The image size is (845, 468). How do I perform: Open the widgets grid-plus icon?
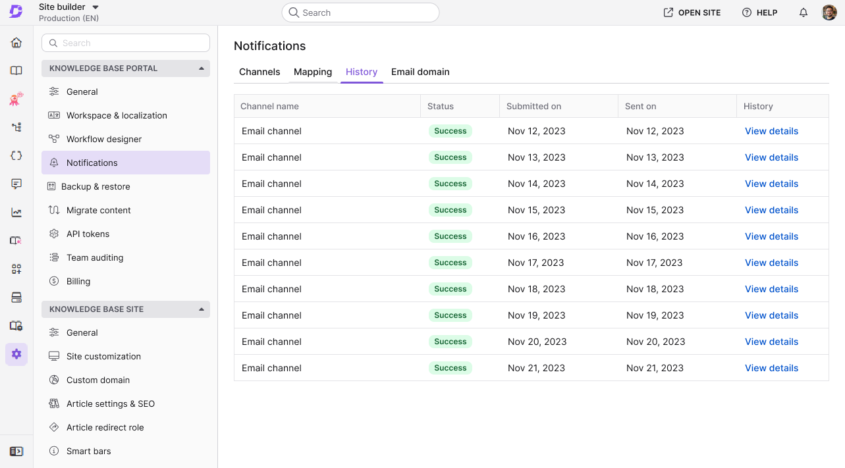tap(16, 269)
